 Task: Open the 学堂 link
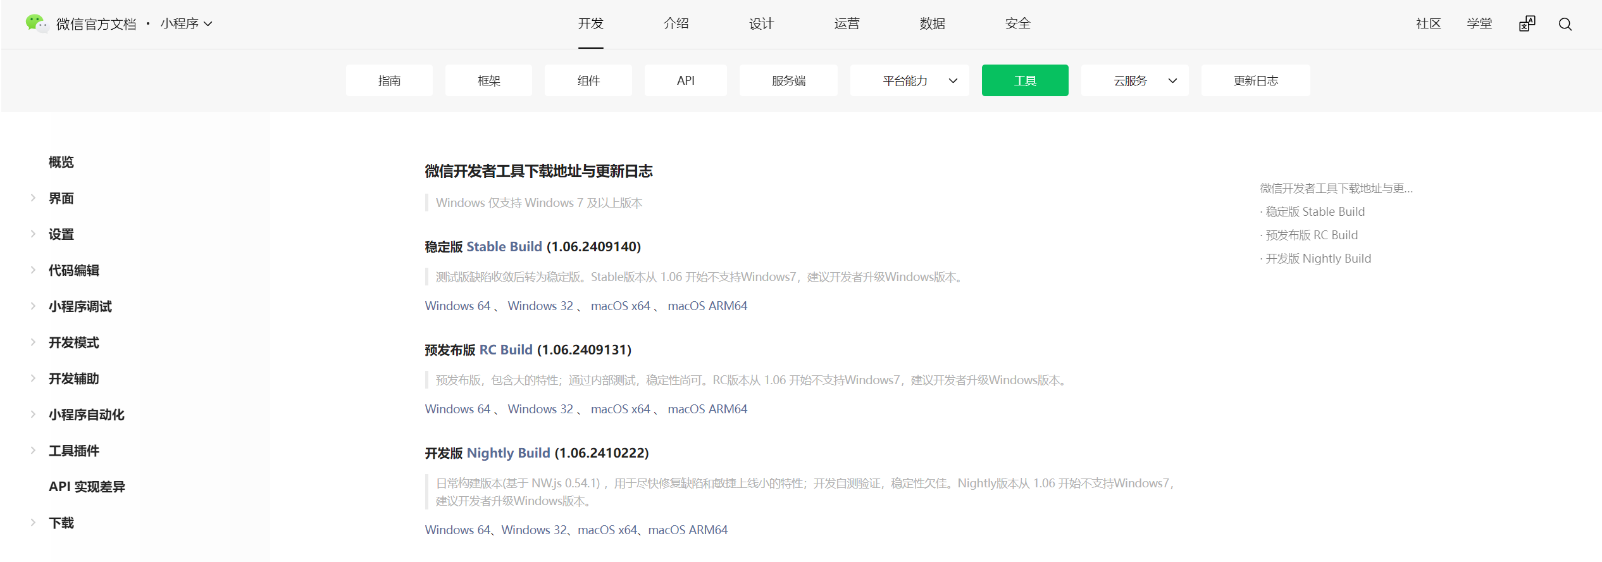click(1480, 23)
